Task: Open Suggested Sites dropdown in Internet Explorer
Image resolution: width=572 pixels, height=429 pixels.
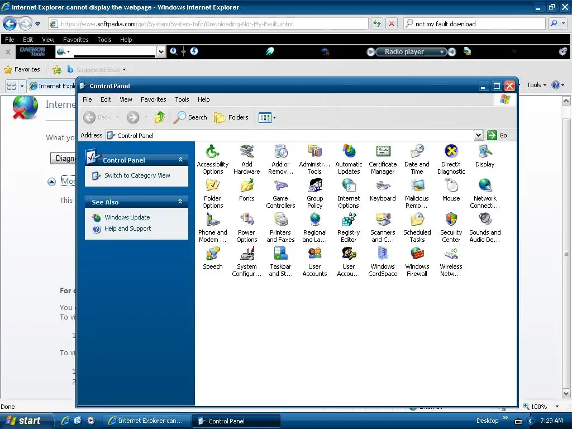Action: click(125, 70)
